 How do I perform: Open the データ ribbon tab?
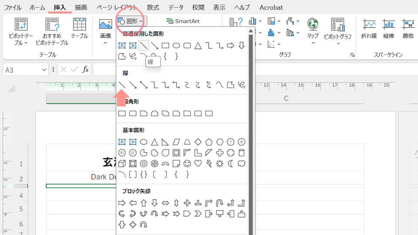[176, 7]
